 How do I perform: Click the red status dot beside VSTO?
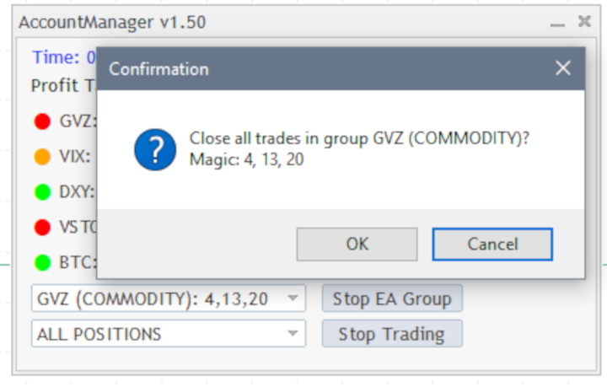(43, 227)
